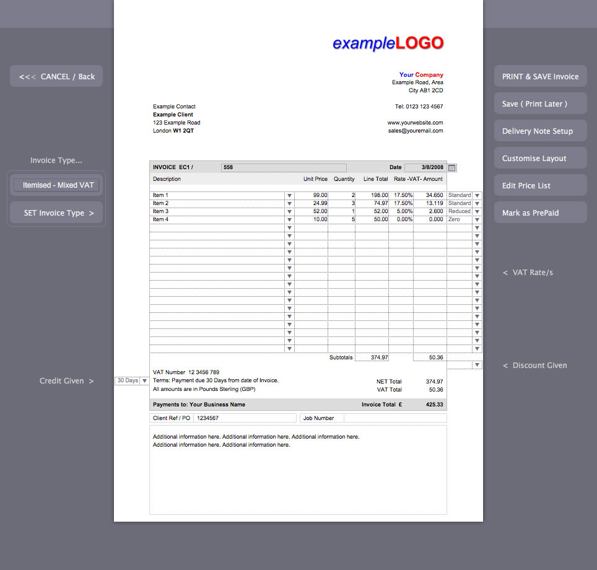Mark the invoice as PrePaid
The image size is (597, 570).
coord(540,213)
